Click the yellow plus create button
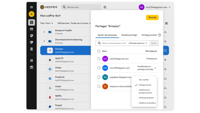 tap(32, 14)
